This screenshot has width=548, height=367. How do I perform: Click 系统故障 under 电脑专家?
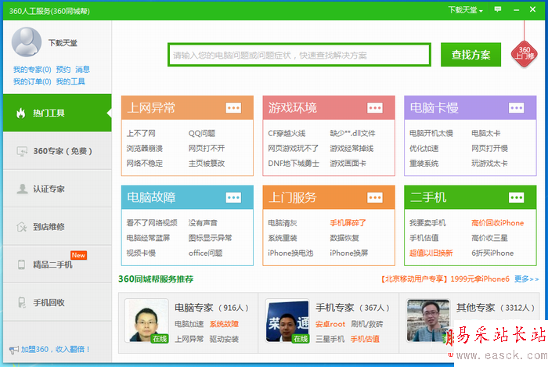coord(224,324)
